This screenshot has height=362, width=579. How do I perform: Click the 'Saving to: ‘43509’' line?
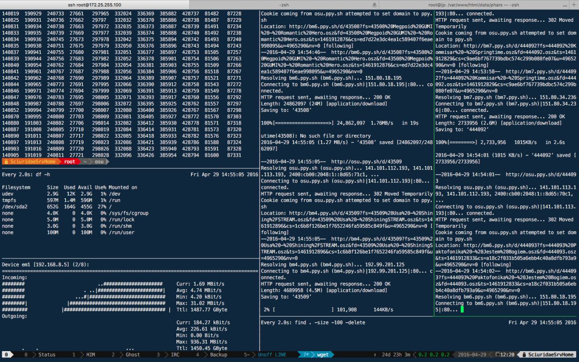click(286, 296)
